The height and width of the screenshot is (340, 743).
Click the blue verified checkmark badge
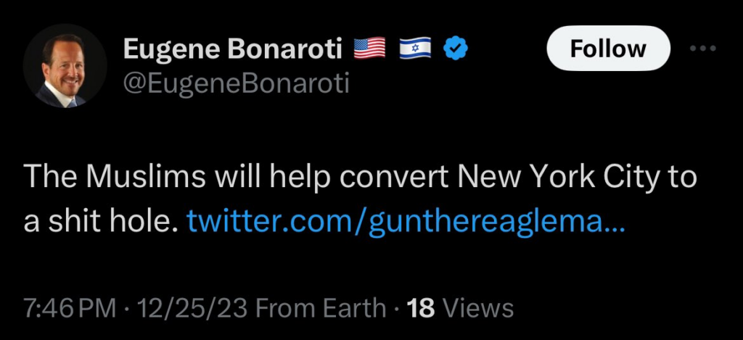coord(457,49)
